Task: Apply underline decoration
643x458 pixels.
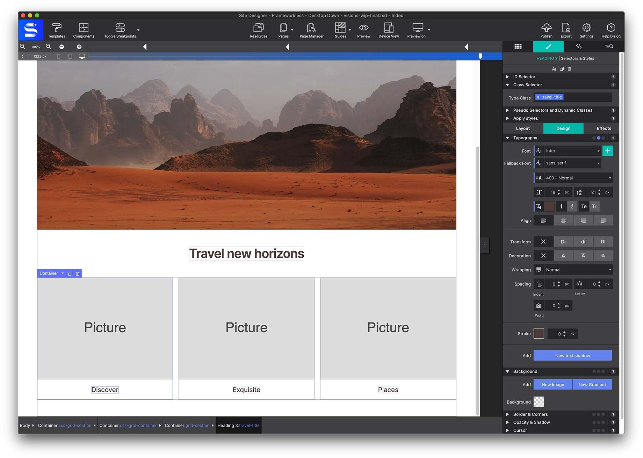Action: click(563, 256)
